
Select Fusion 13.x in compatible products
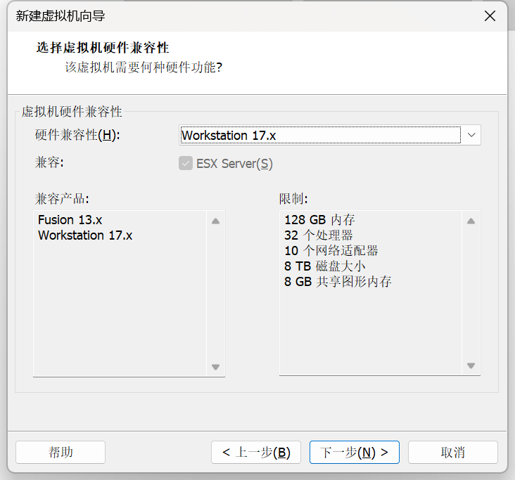point(70,220)
